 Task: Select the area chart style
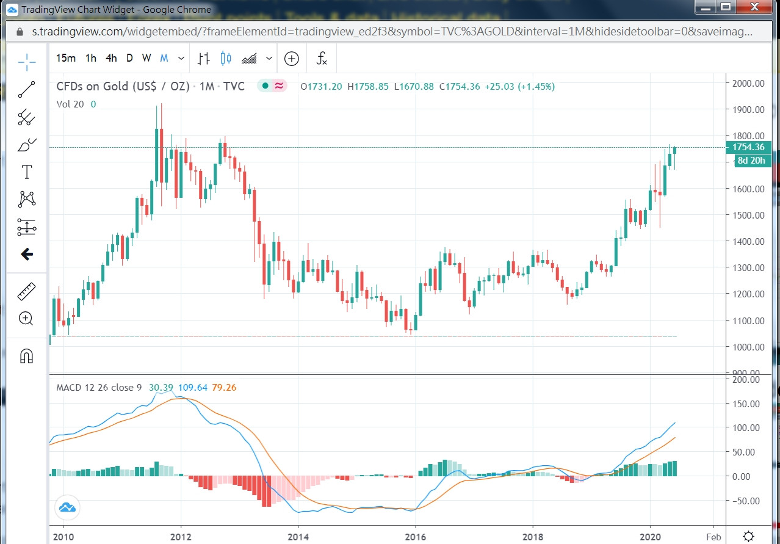pos(249,59)
